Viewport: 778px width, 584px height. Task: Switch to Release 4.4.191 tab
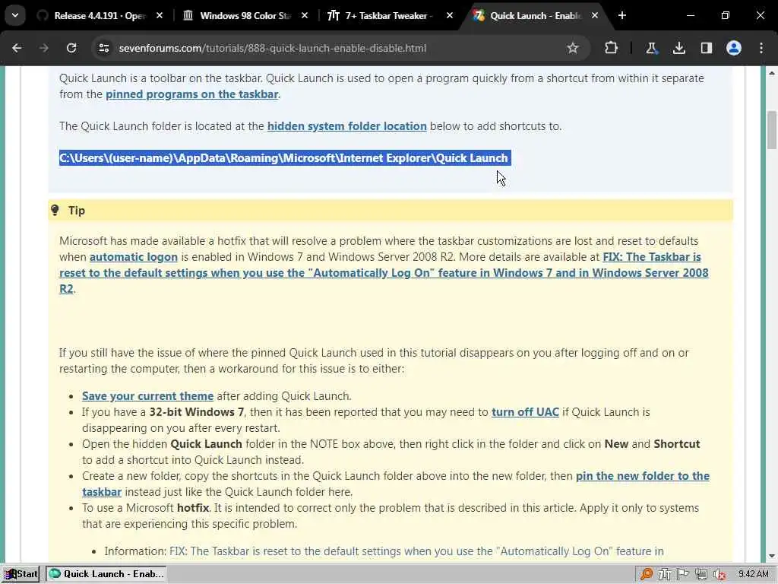point(100,15)
